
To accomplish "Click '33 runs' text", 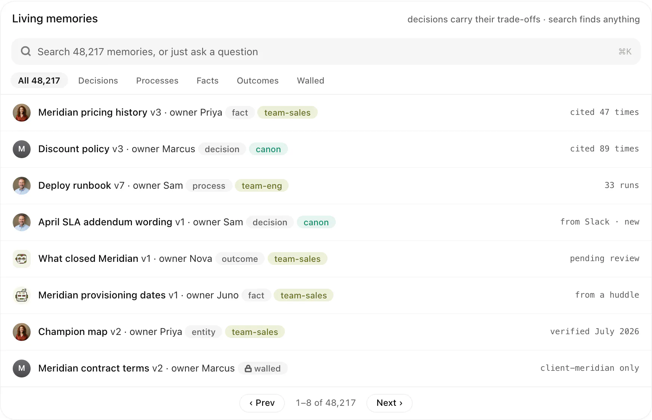I will (x=622, y=185).
